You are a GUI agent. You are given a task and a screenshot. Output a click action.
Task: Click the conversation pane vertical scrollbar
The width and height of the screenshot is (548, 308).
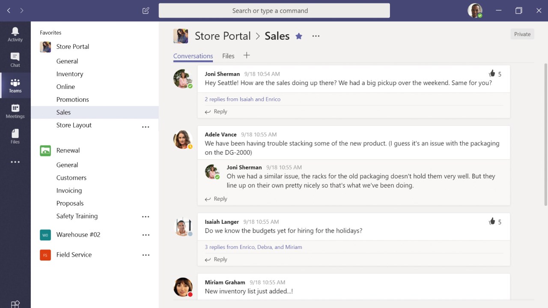[x=545, y=128]
